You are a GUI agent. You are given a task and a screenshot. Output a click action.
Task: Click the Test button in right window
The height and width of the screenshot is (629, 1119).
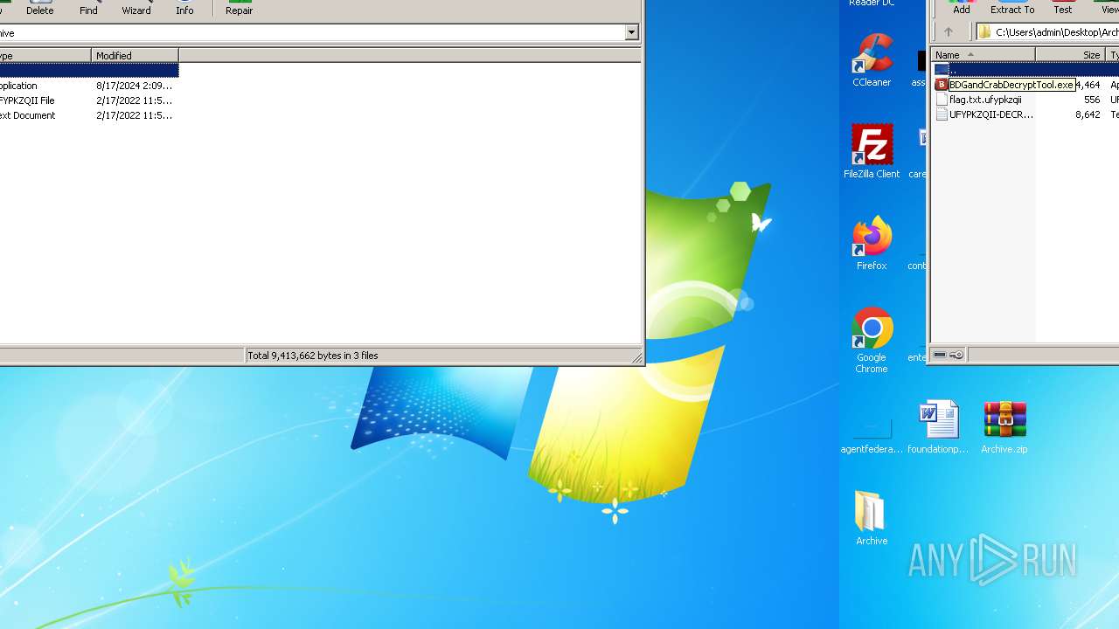click(x=1062, y=8)
